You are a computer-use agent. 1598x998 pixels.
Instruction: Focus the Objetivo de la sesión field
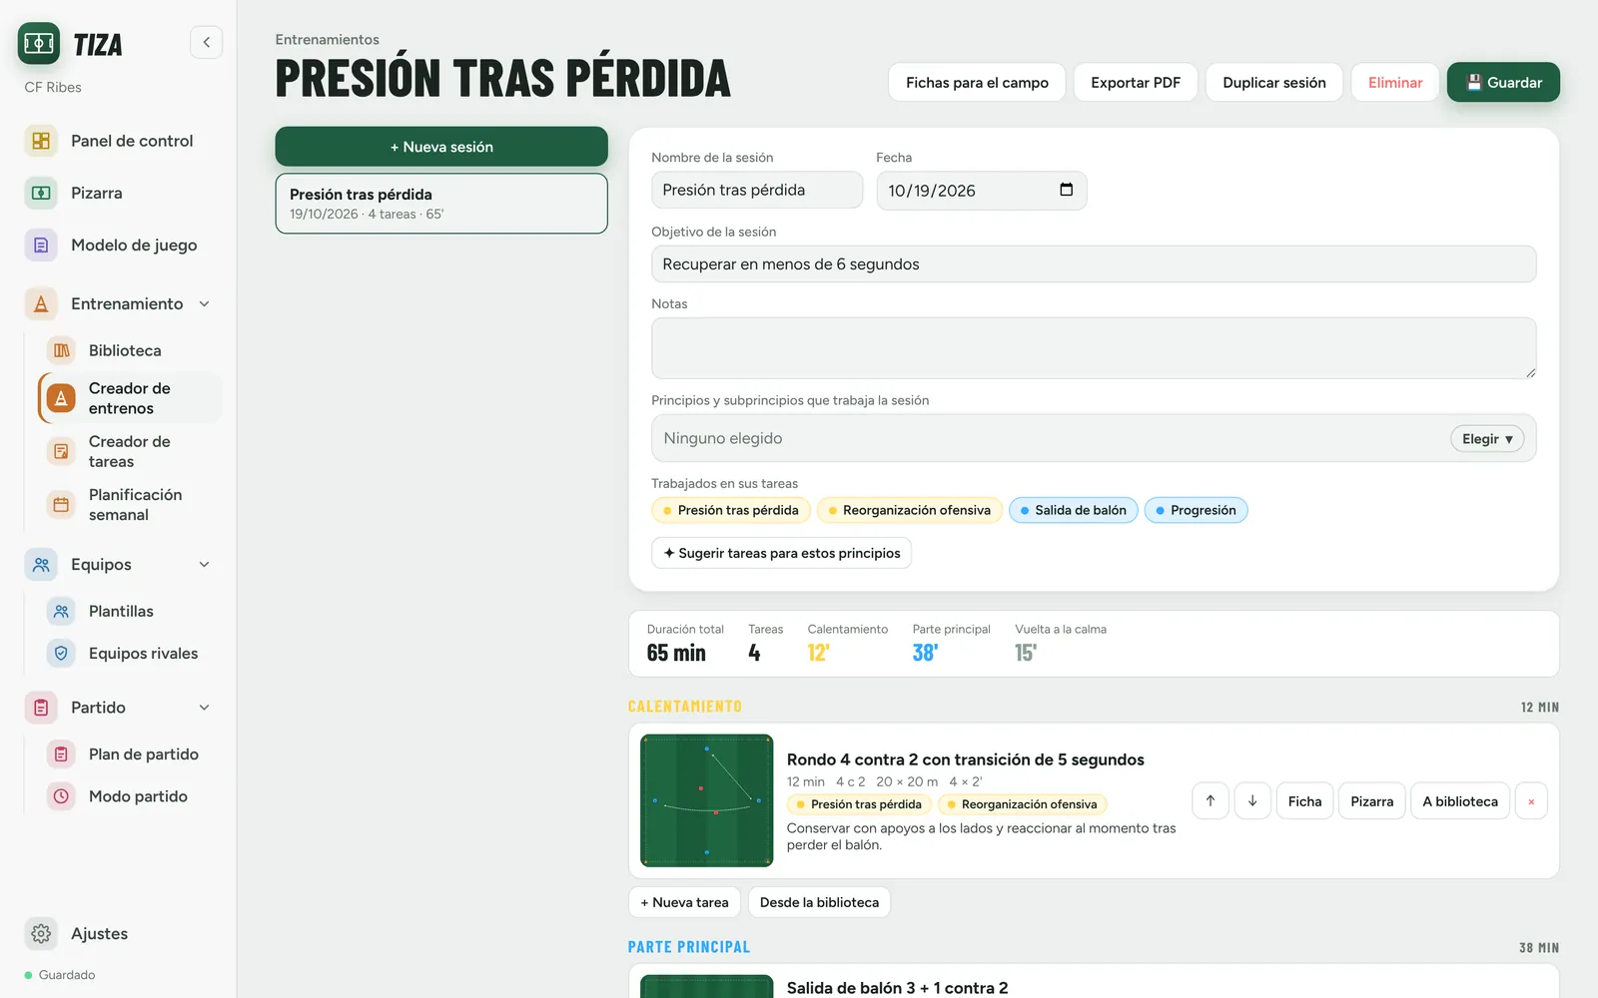point(1094,264)
